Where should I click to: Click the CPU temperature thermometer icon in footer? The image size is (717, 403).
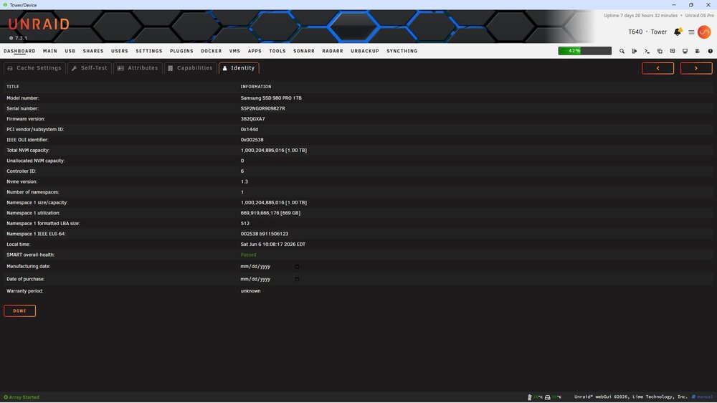point(530,397)
